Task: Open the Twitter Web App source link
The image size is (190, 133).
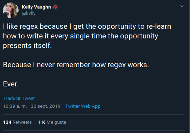Action: pos(83,106)
